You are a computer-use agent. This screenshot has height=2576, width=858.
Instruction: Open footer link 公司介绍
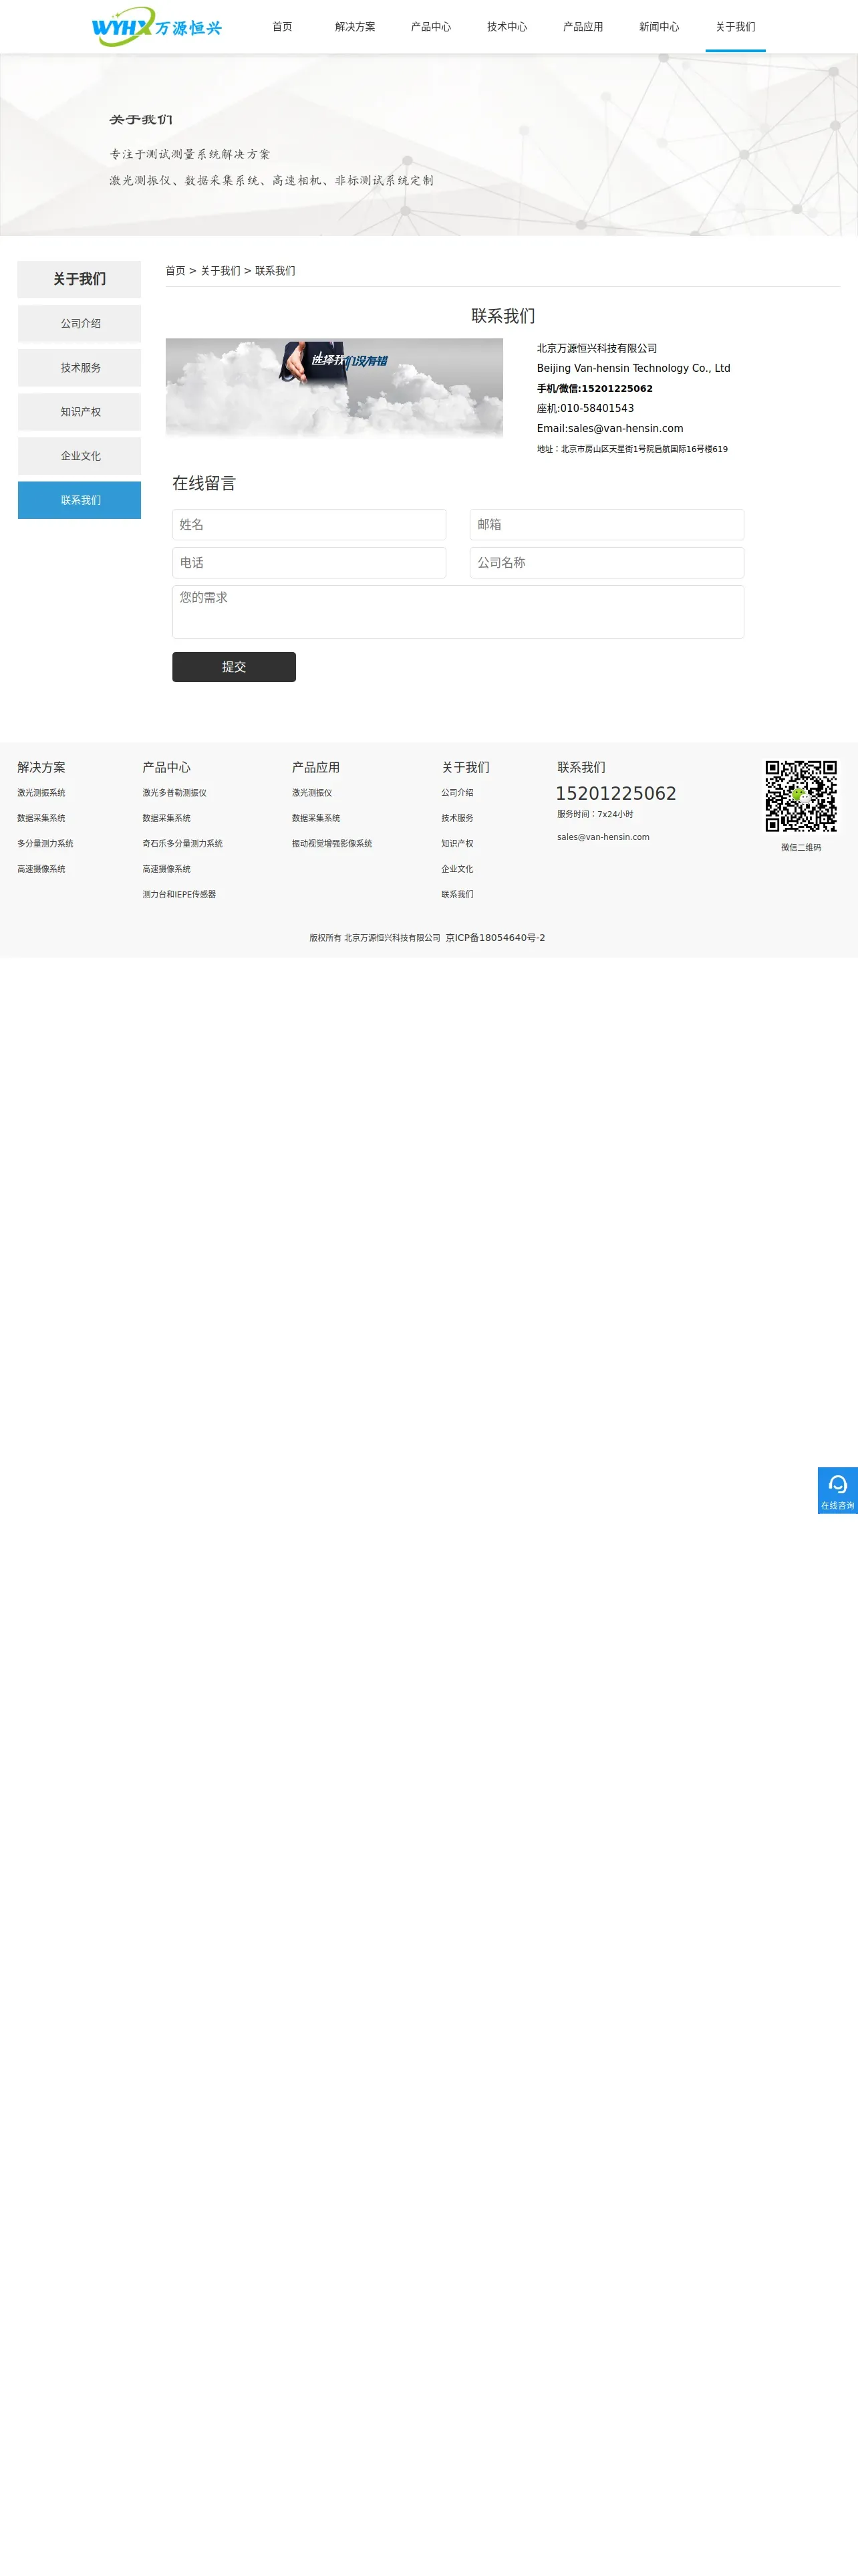tap(458, 793)
